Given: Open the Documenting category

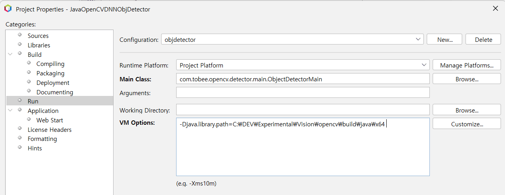Looking at the screenshot, I should (x=55, y=92).
